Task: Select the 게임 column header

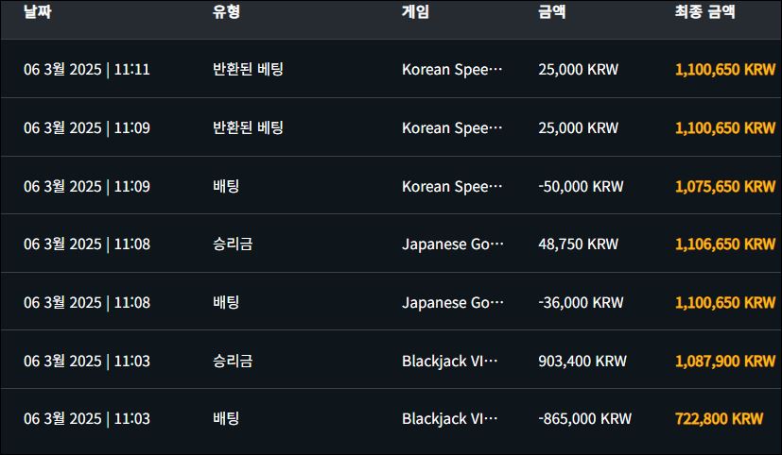Action: (415, 12)
